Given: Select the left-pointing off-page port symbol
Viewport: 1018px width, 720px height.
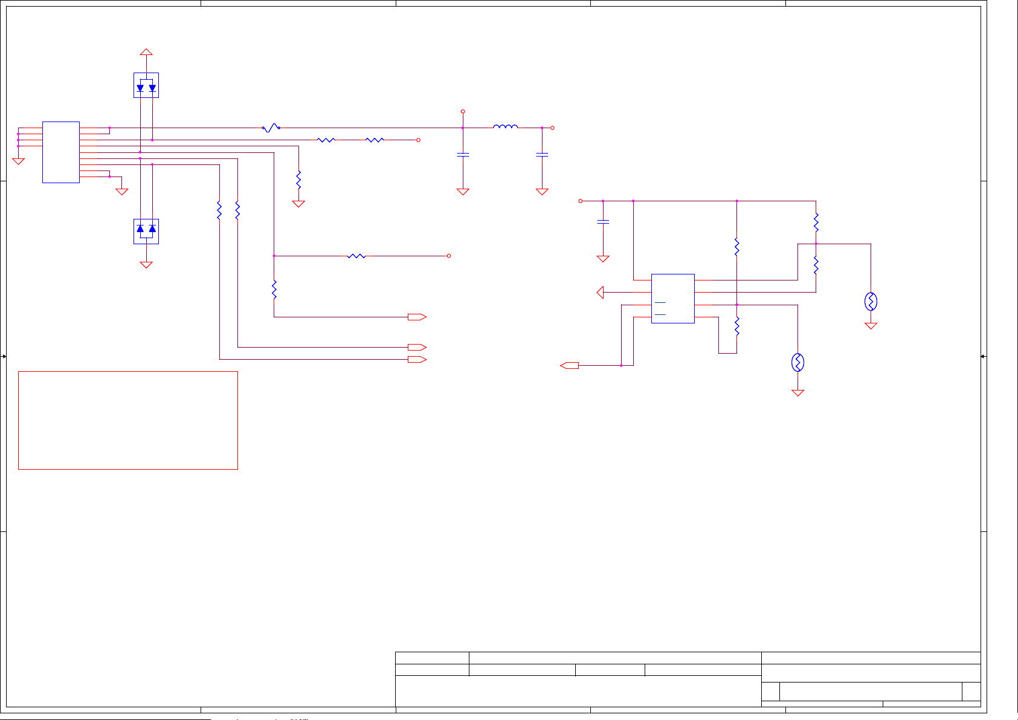Looking at the screenshot, I should click(x=570, y=365).
